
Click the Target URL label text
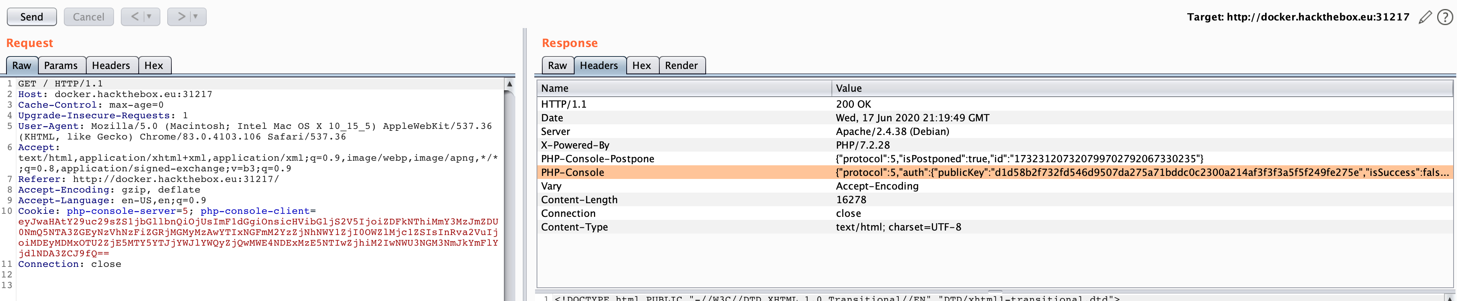tap(1298, 17)
